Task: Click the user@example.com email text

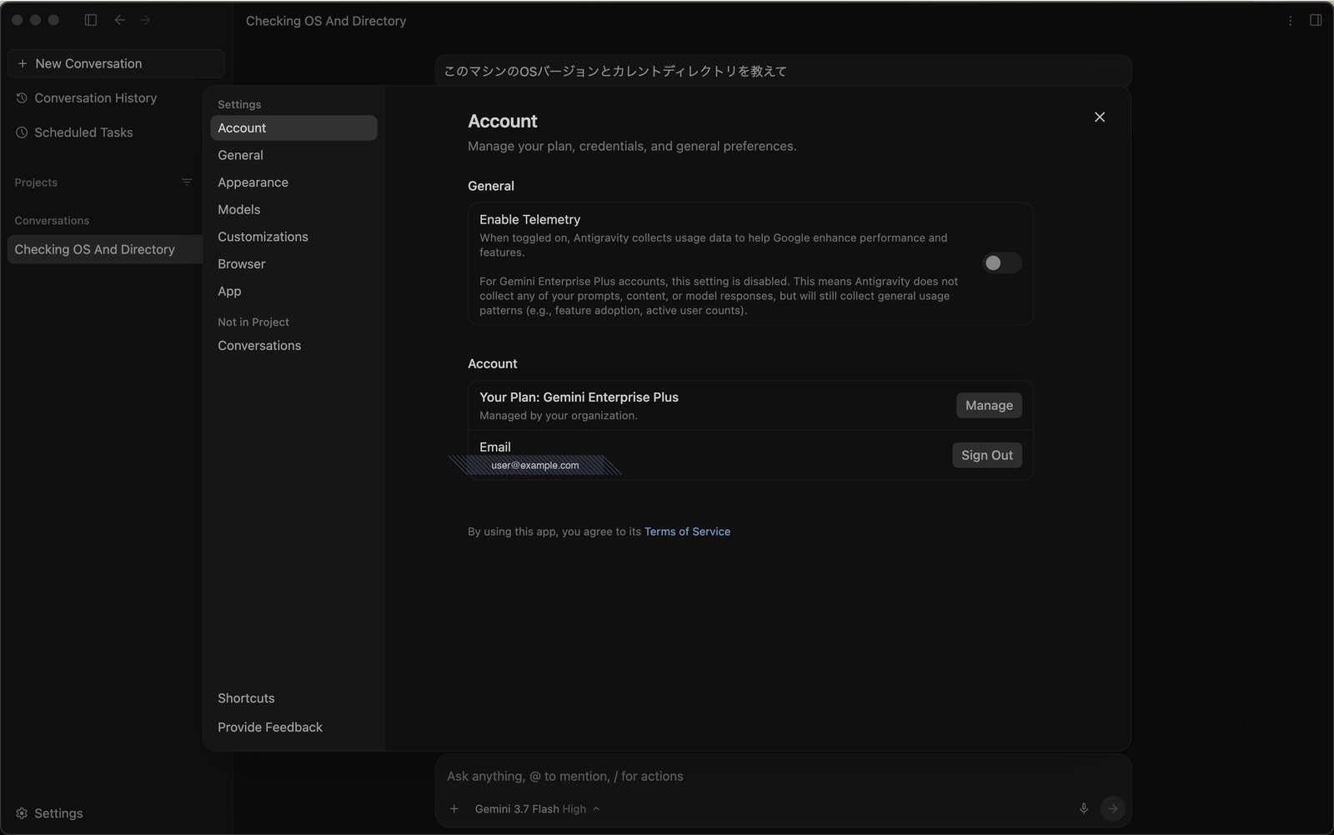Action: 535,465
